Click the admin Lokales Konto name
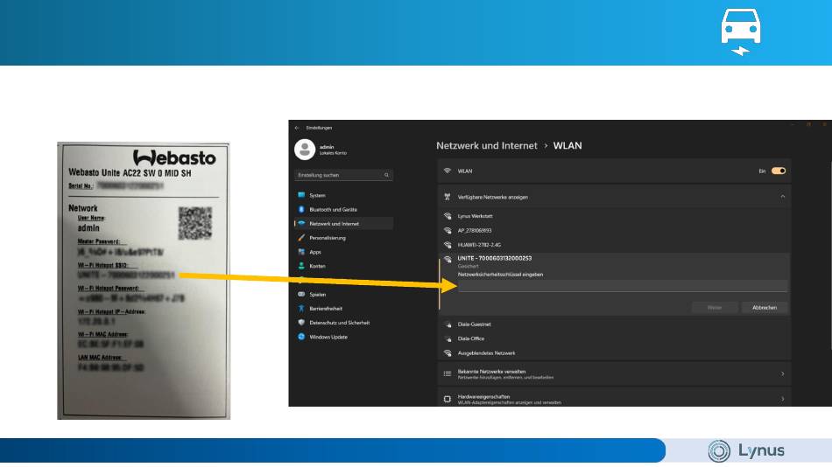The image size is (832, 467). click(333, 150)
